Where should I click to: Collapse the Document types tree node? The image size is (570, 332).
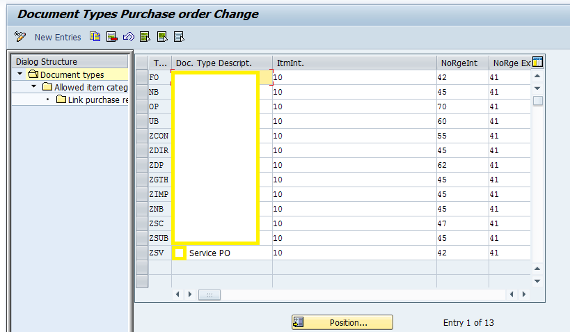21,74
